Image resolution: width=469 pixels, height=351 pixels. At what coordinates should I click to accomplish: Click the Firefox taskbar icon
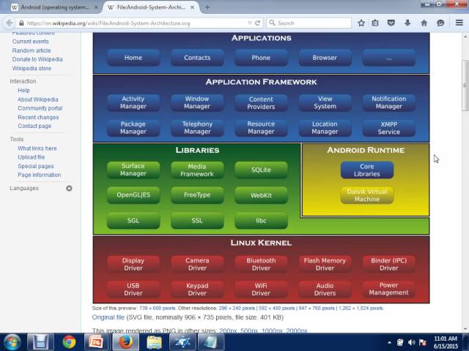(125, 342)
